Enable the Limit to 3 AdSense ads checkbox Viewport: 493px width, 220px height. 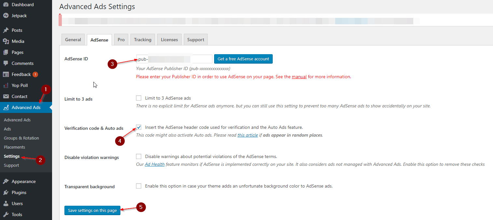(139, 98)
